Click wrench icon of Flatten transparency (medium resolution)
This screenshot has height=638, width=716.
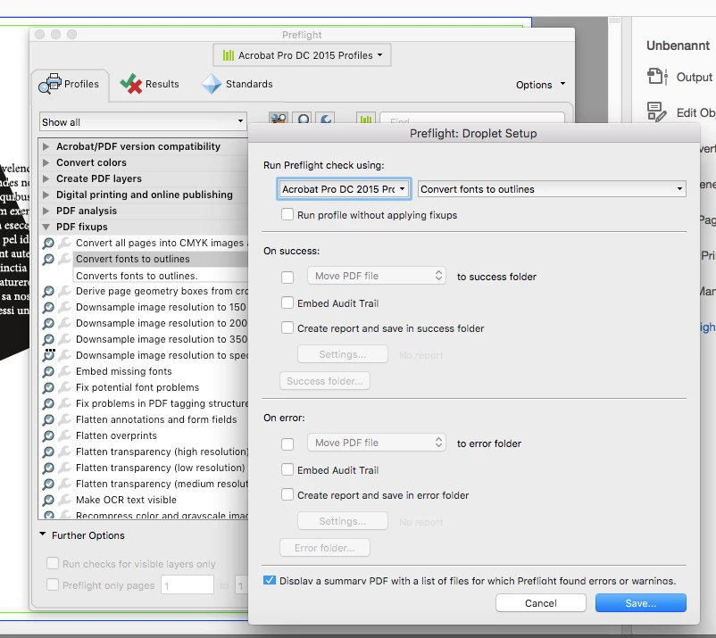pos(65,484)
